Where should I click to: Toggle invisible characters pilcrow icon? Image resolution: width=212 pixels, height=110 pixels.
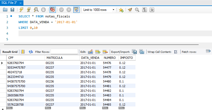coord(144,10)
